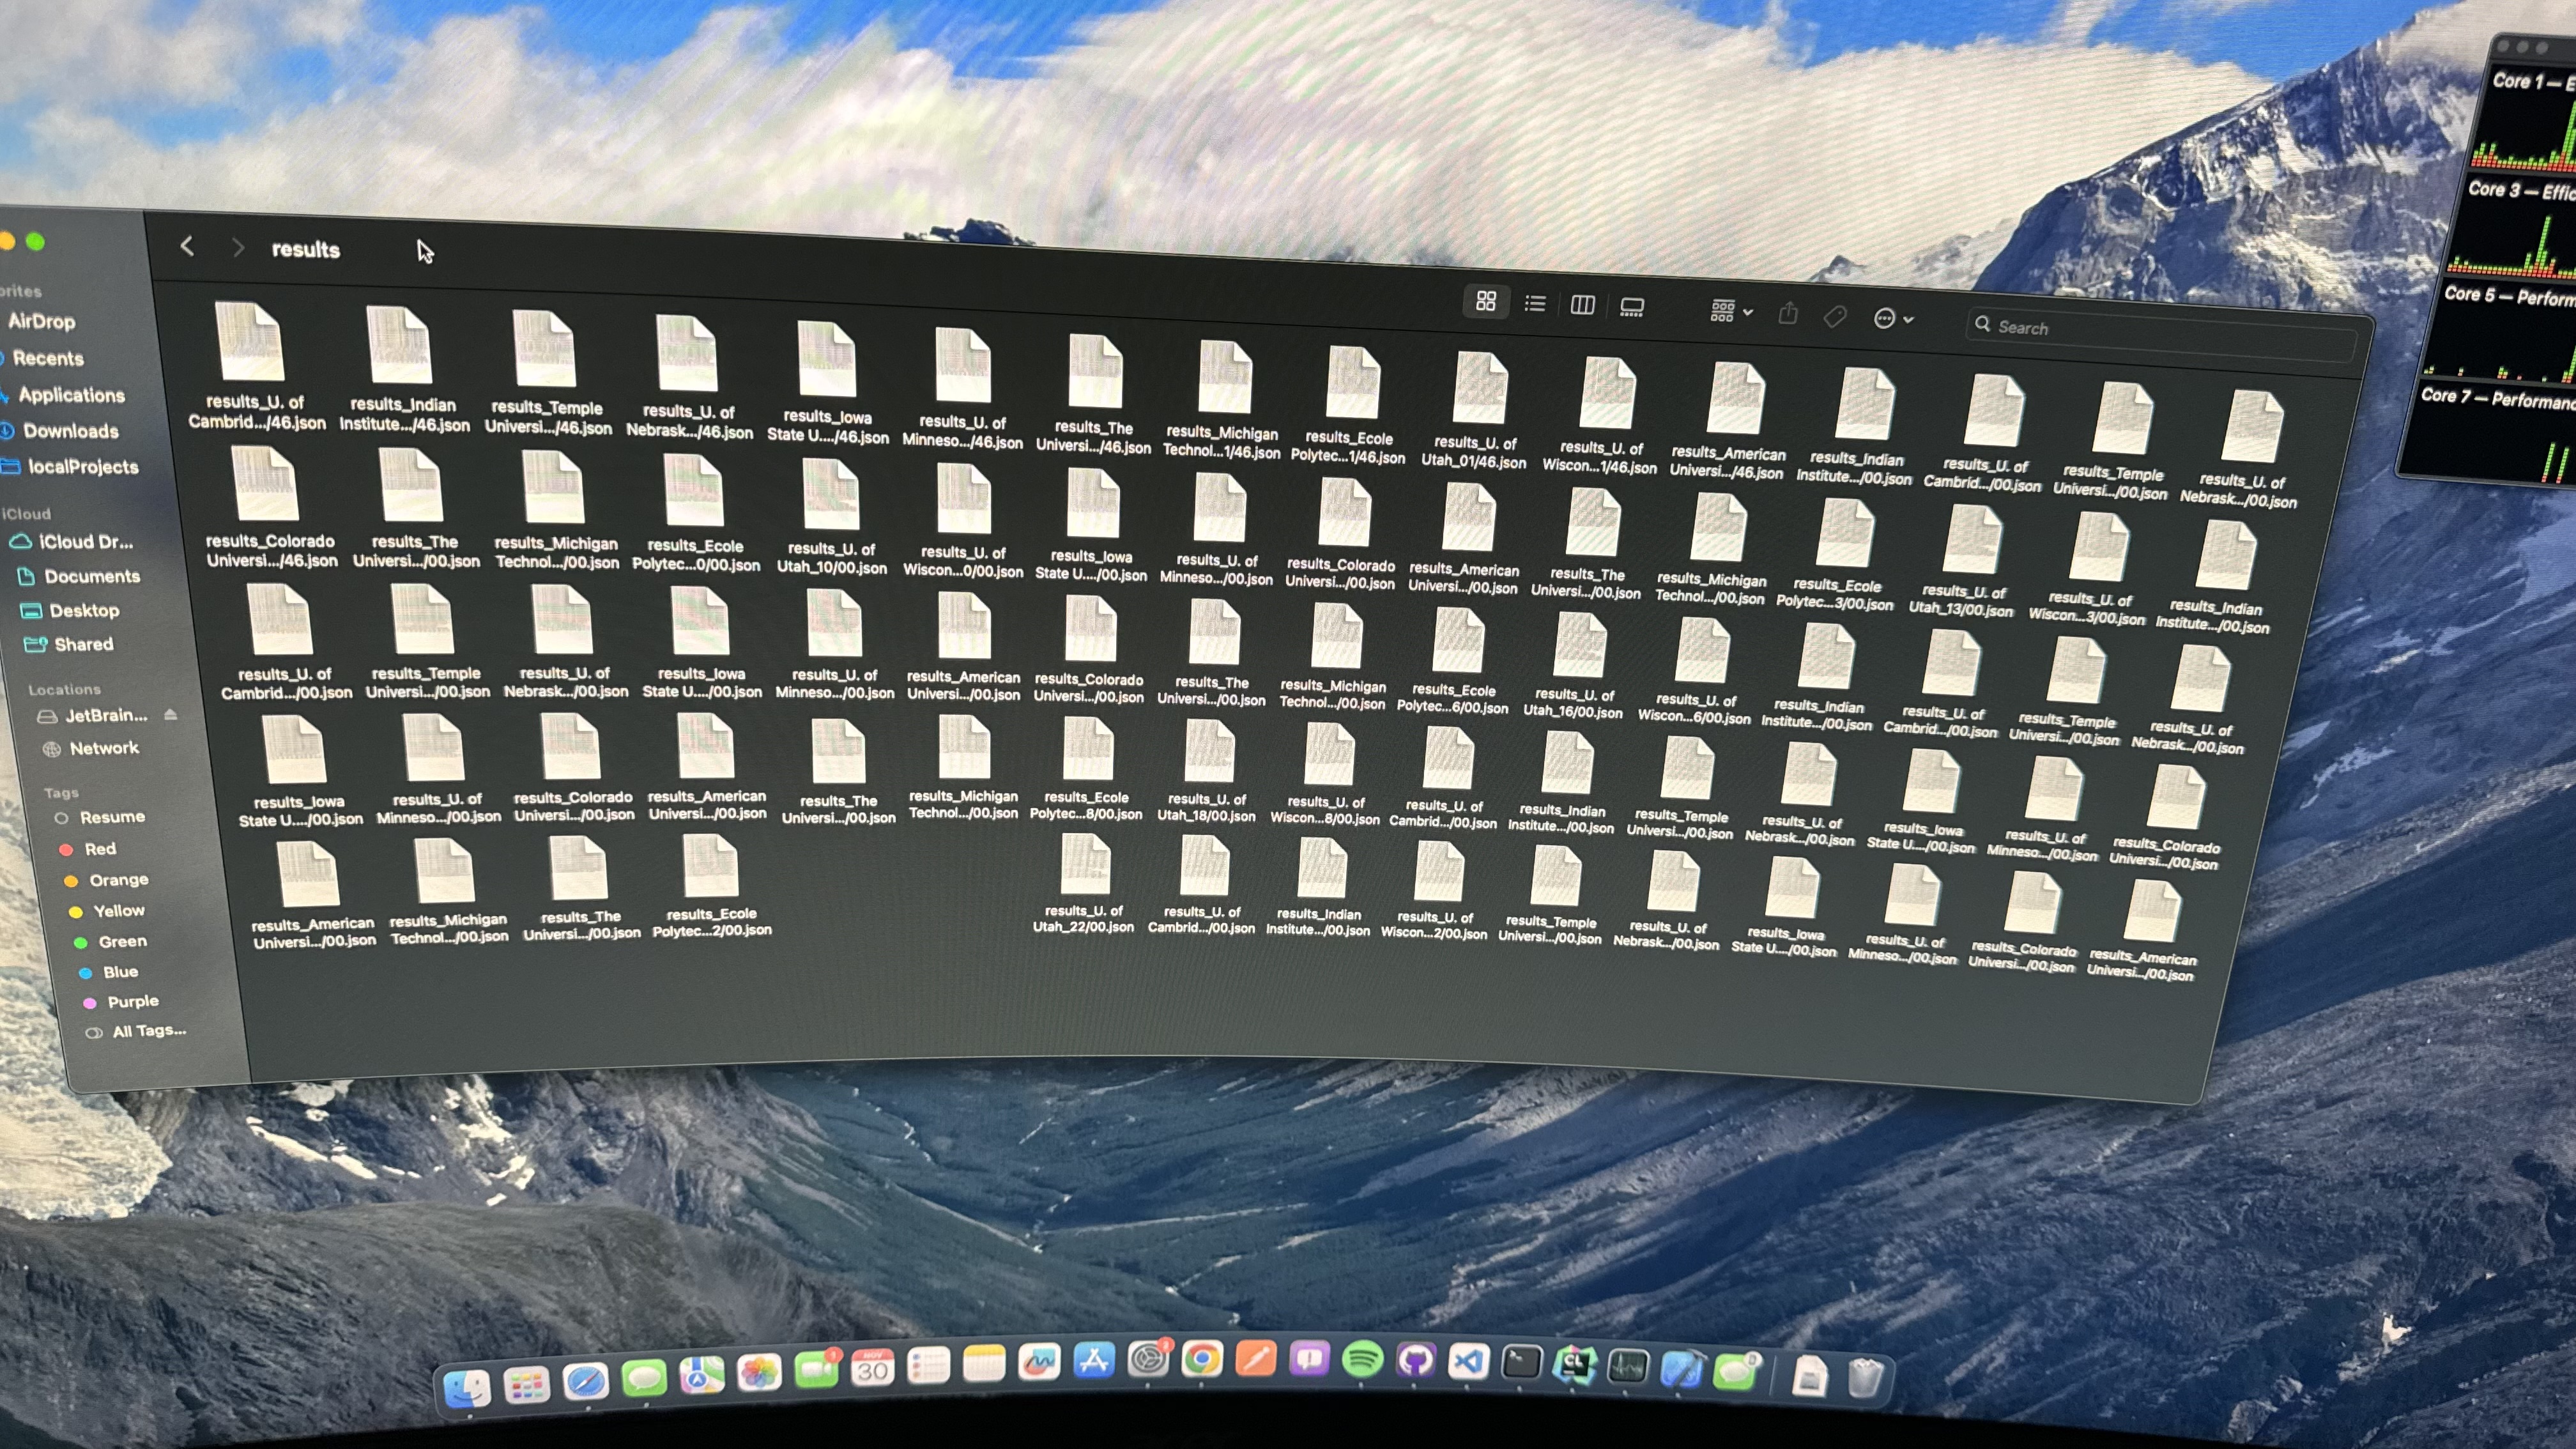The height and width of the screenshot is (1449, 2576).
Task: Switch Finder to column view
Action: click(x=1583, y=305)
